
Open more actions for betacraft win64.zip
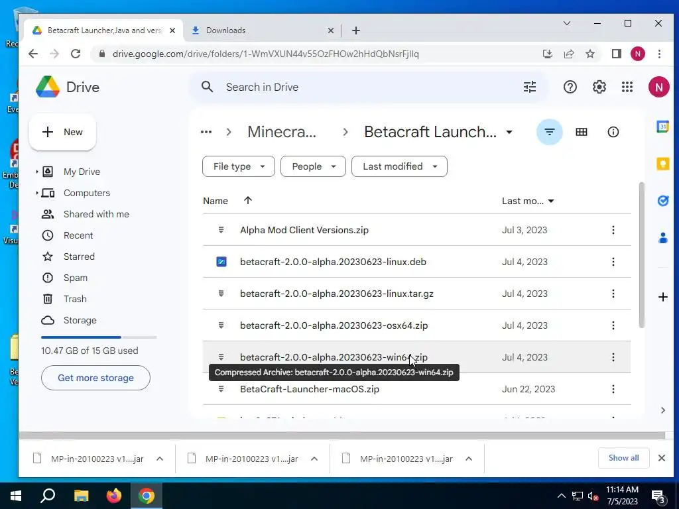tap(613, 357)
